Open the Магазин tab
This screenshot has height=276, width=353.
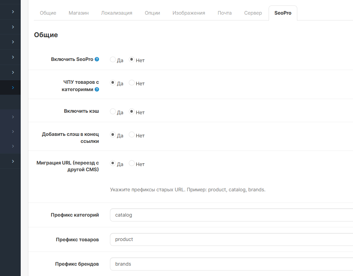click(x=79, y=13)
